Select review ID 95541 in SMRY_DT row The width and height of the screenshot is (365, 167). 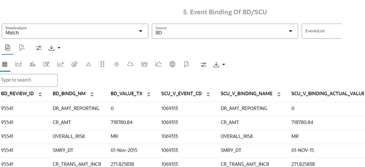7,150
